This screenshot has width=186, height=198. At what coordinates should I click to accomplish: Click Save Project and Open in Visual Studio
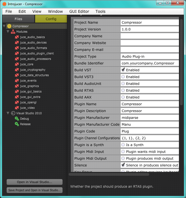(x=35, y=190)
